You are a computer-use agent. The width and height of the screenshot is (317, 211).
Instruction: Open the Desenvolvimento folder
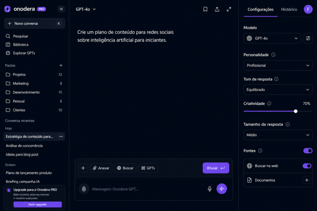(x=34, y=92)
